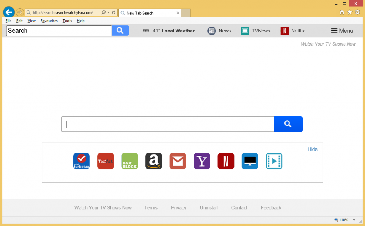Open the Netflix toolbar link
The image size is (365, 226).
[298, 31]
